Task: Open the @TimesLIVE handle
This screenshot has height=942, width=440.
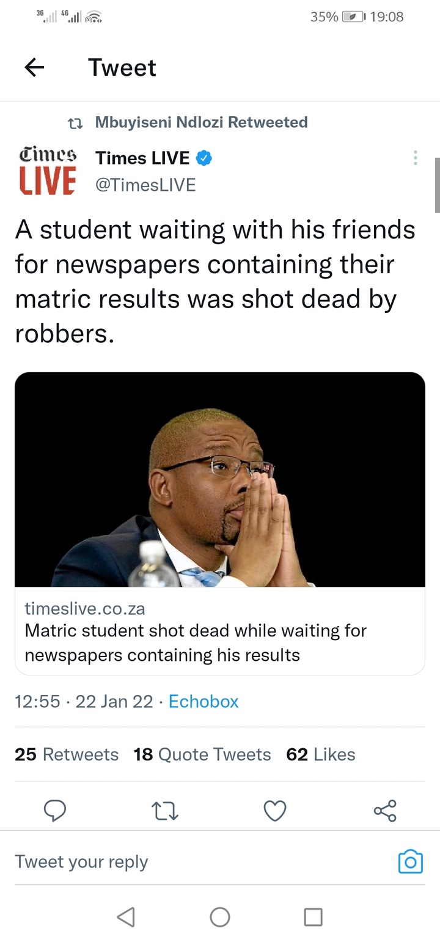Action: click(145, 185)
